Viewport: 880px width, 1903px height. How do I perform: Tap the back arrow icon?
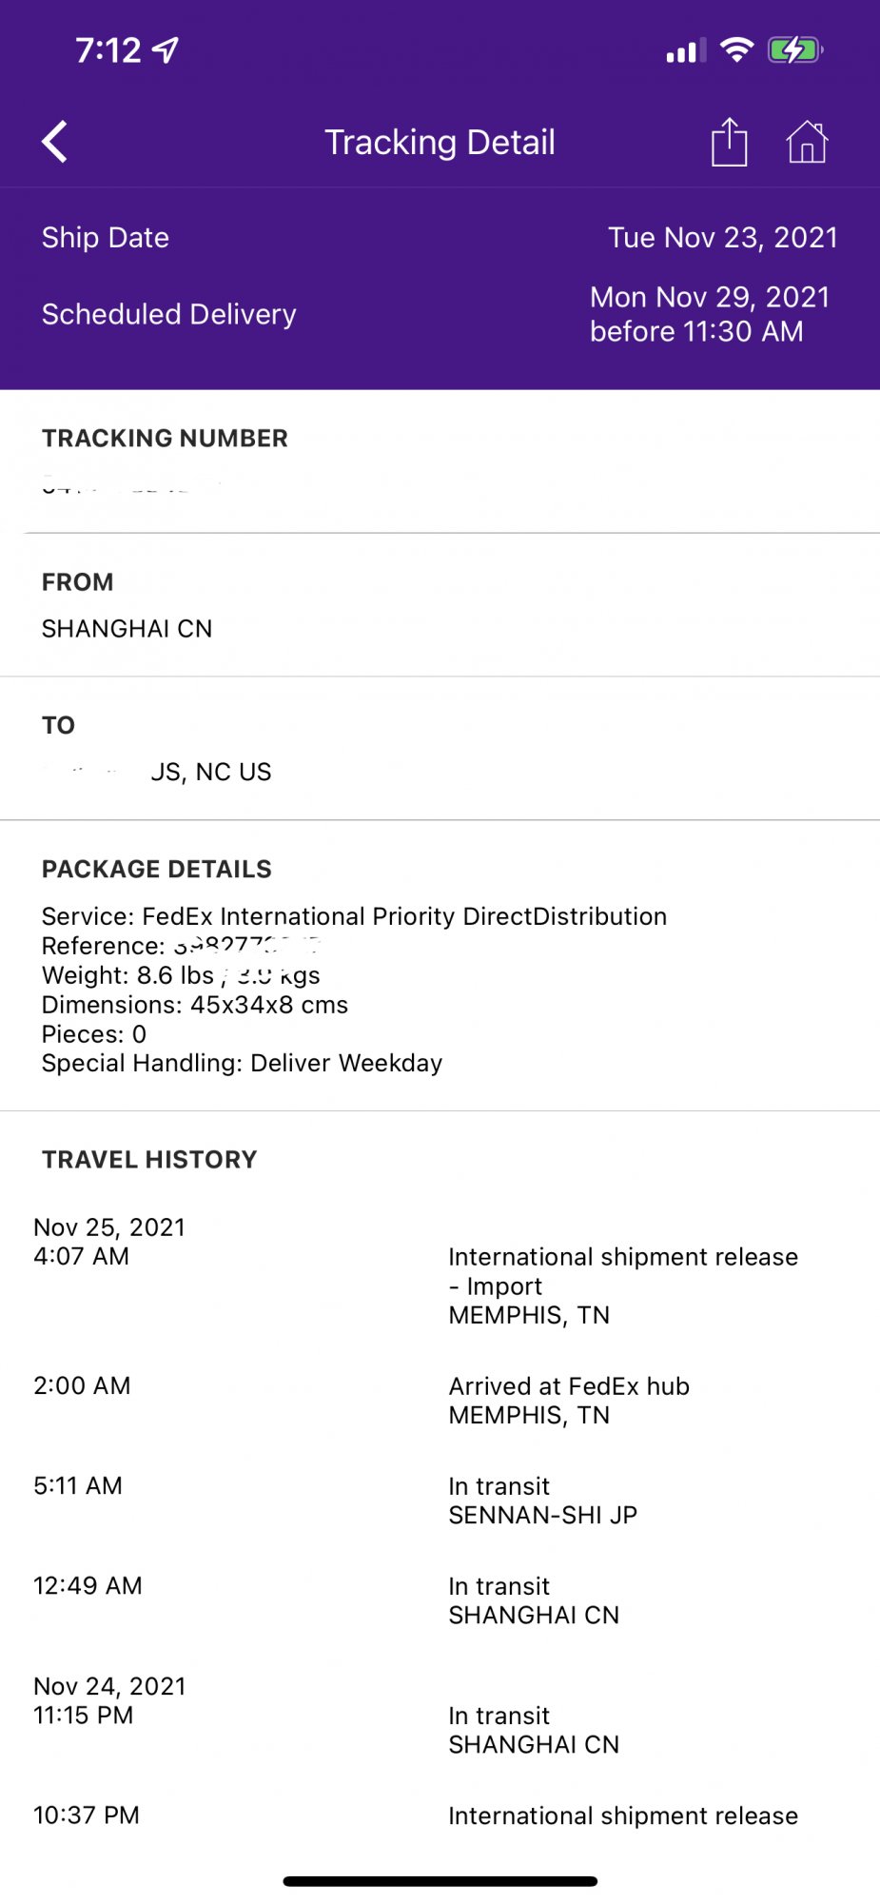(x=55, y=143)
